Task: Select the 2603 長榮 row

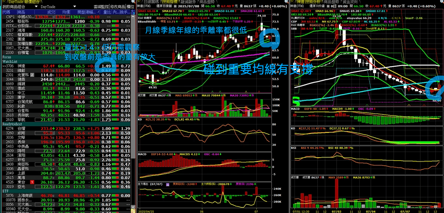Action: click(66, 142)
